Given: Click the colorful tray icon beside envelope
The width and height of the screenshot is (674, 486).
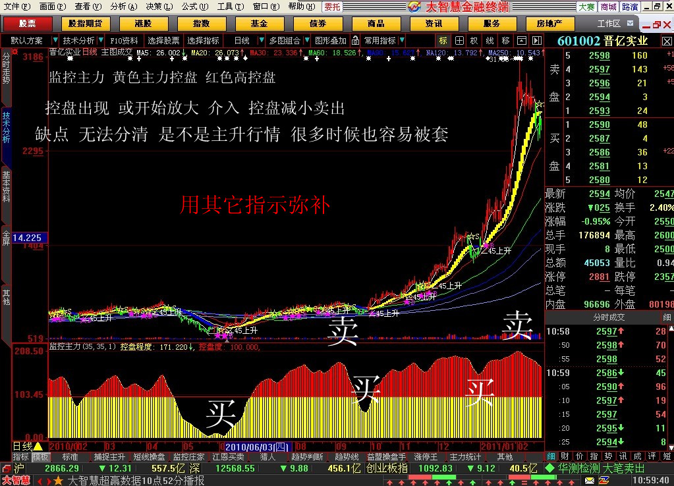Looking at the screenshot, I should coord(604,481).
